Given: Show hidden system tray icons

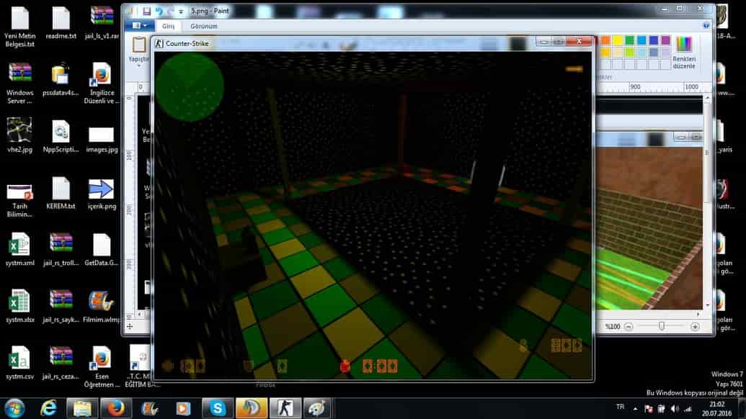Looking at the screenshot, I should (x=635, y=408).
